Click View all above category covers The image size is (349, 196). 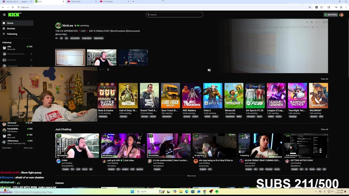point(324,79)
